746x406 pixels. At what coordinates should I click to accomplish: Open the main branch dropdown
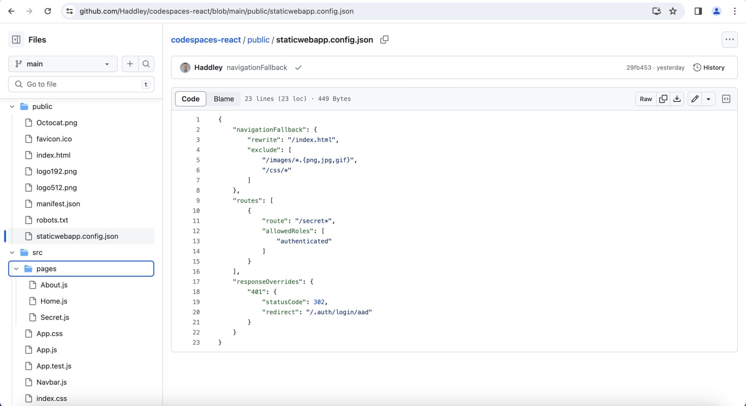click(63, 64)
